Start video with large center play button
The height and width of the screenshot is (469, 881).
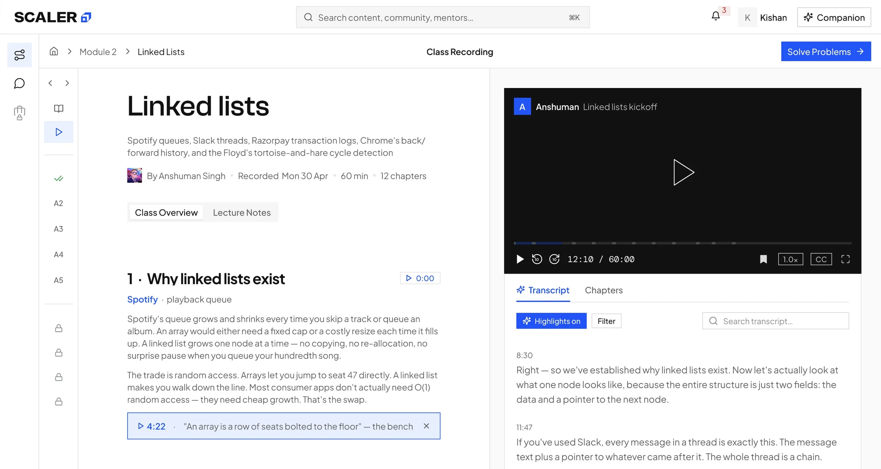pyautogui.click(x=684, y=172)
